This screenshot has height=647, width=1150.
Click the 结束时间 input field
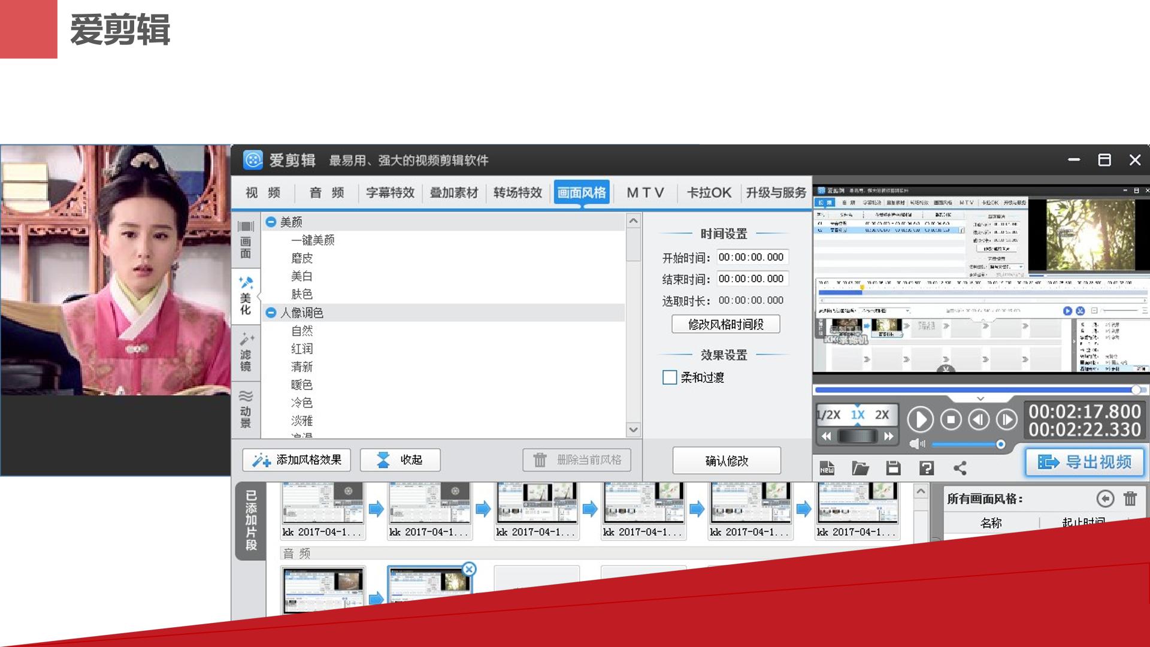click(x=753, y=279)
